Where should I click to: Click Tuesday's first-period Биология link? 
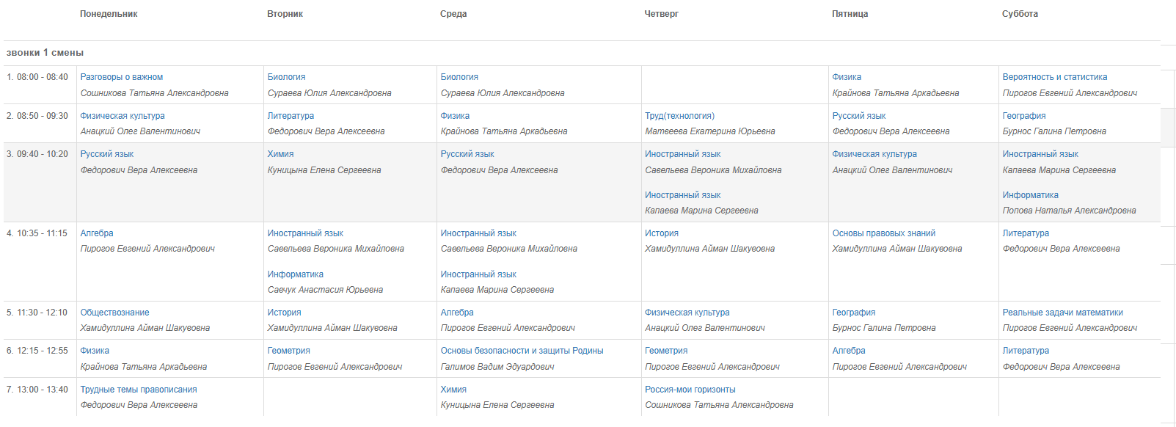(286, 77)
